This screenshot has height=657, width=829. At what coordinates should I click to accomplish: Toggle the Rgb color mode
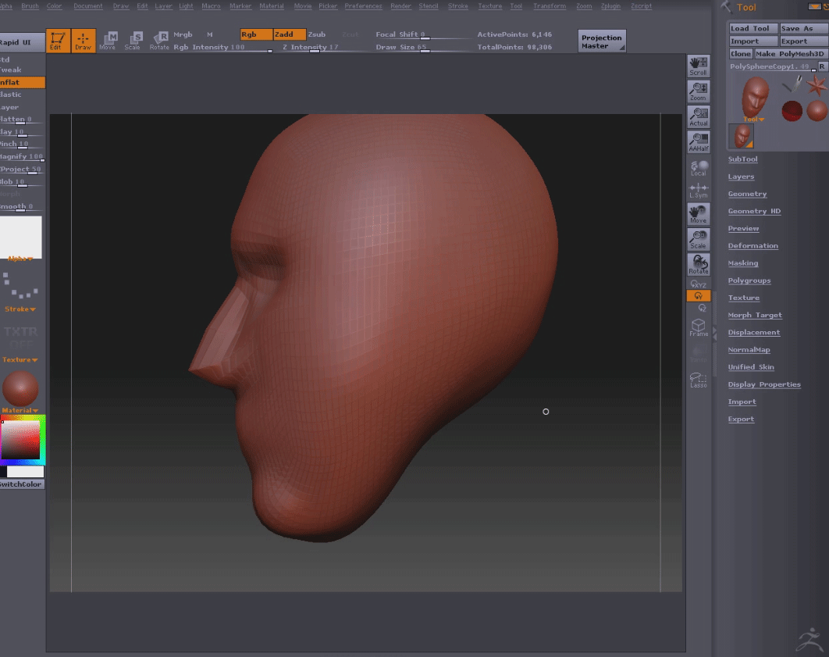tap(256, 34)
